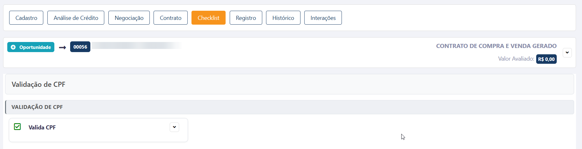Expand the opportunity details chevron dropdown

(567, 52)
